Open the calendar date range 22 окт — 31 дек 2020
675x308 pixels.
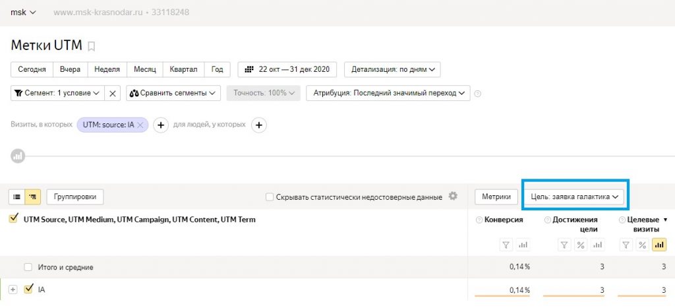click(287, 69)
